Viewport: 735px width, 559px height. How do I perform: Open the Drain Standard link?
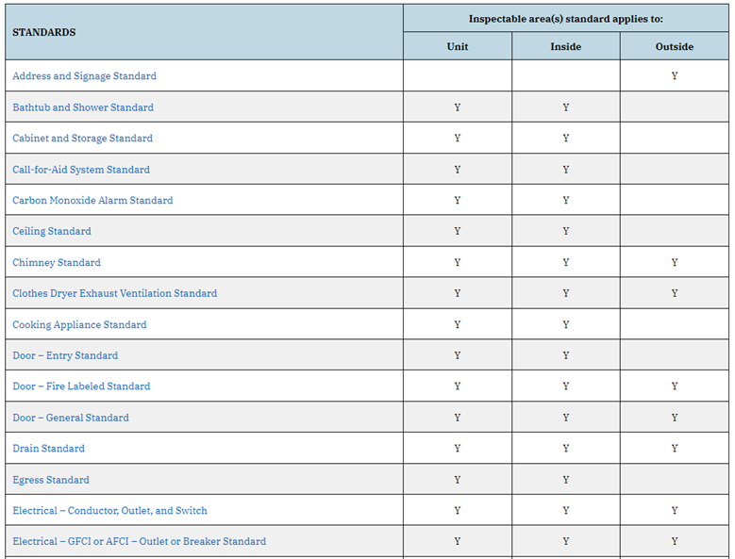click(48, 449)
